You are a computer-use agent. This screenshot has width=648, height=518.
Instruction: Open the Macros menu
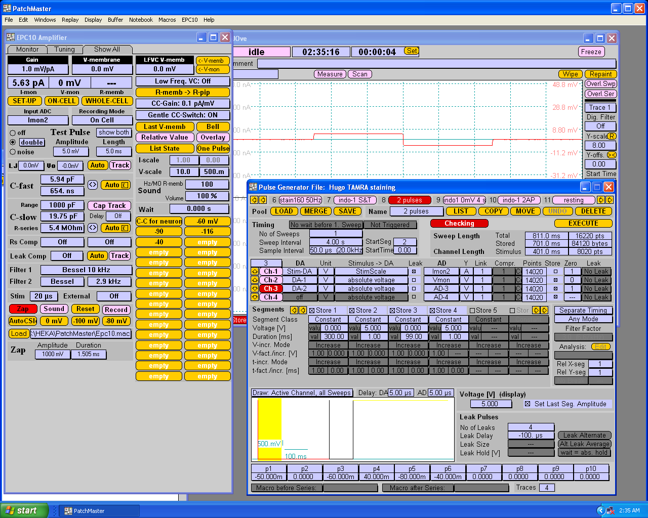[167, 20]
